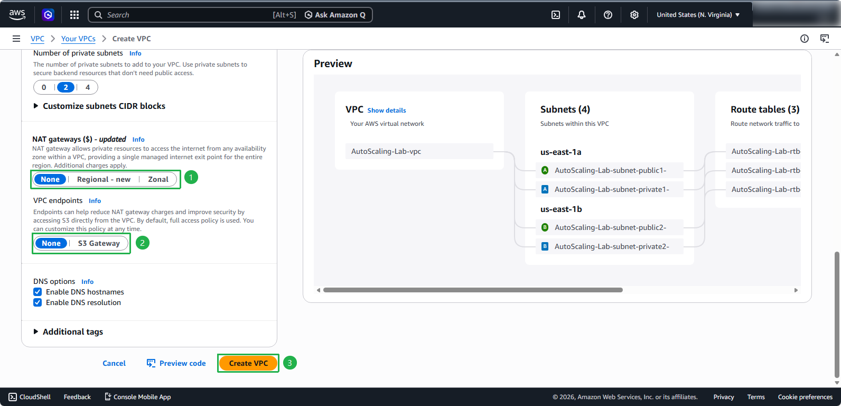The image size is (841, 406).
Task: Select AutoScaling-Lab-vpc in preview
Action: click(x=419, y=151)
